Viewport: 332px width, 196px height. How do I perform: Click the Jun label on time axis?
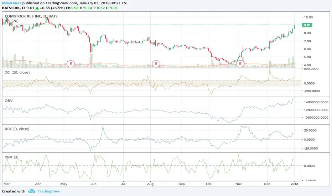point(94,184)
